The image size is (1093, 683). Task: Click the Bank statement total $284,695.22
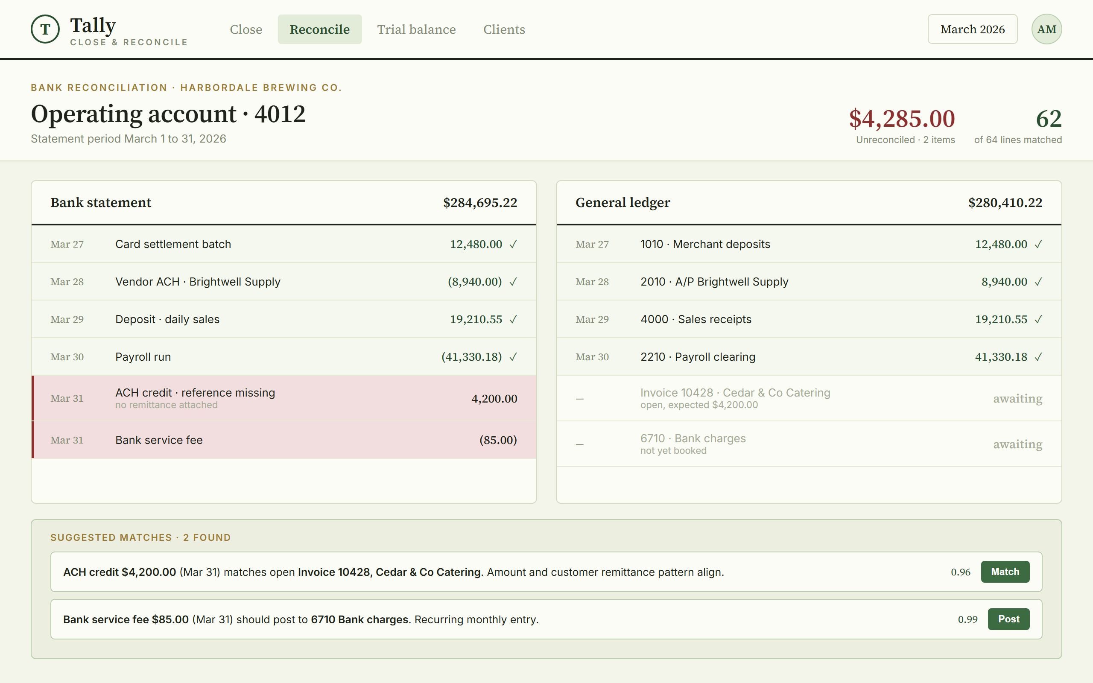point(480,203)
